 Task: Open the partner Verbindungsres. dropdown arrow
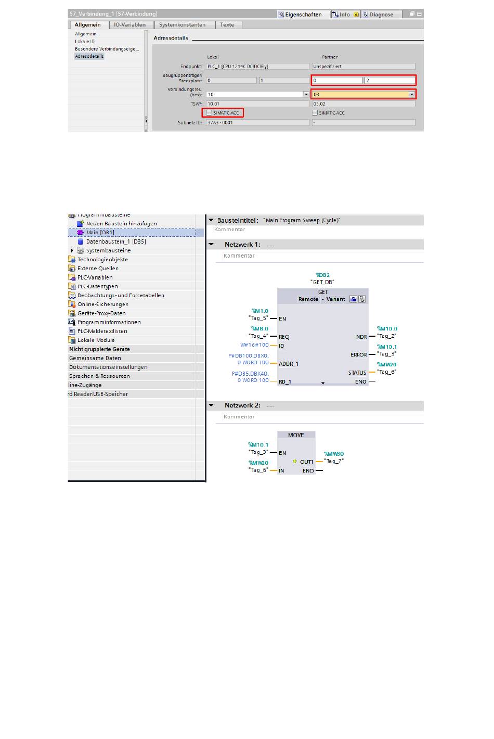[x=412, y=95]
